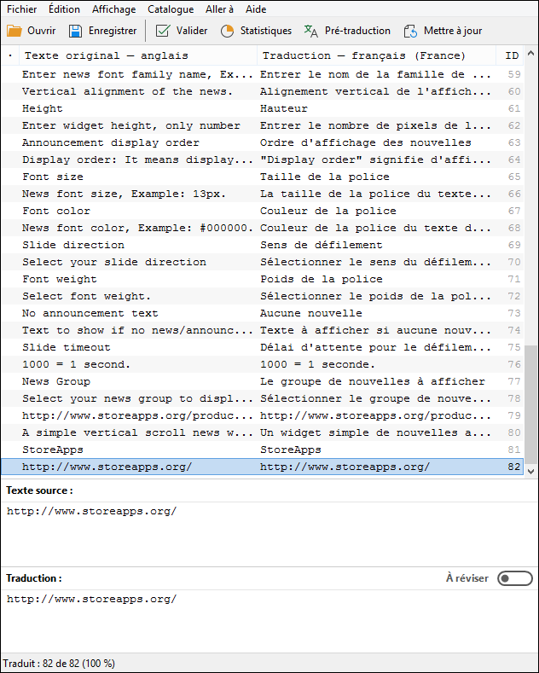
Task: Select the StoreApps entry row 81
Action: [262, 450]
